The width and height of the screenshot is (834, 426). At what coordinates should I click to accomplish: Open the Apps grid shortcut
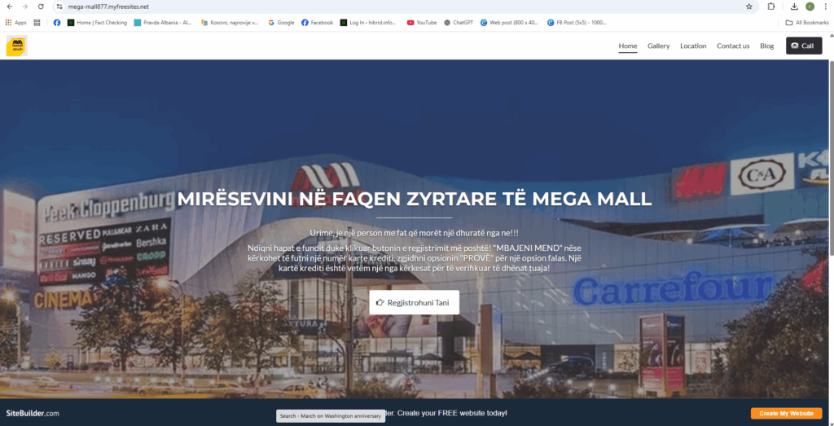point(15,23)
